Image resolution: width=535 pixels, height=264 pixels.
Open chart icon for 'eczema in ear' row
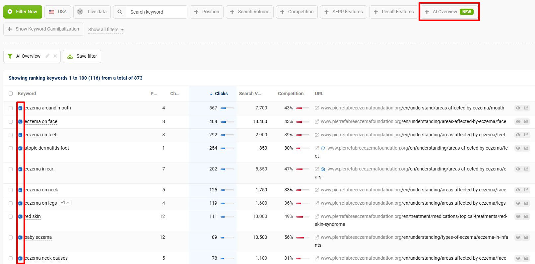[526, 169]
